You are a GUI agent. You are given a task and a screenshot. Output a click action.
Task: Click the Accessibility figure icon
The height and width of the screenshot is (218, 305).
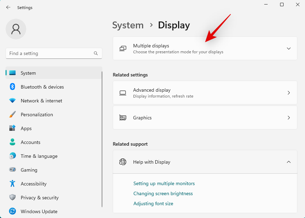12,184
